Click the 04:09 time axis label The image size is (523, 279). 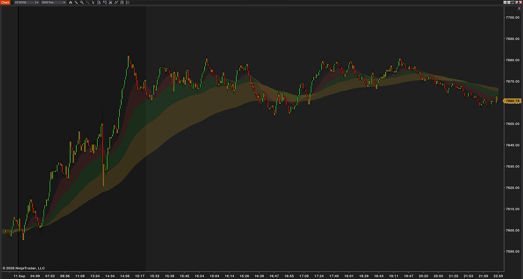[x=35, y=276]
